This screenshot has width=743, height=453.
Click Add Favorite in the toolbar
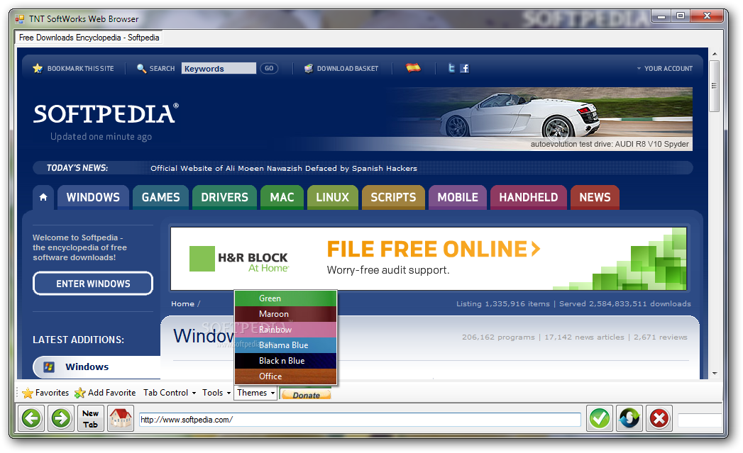[105, 393]
